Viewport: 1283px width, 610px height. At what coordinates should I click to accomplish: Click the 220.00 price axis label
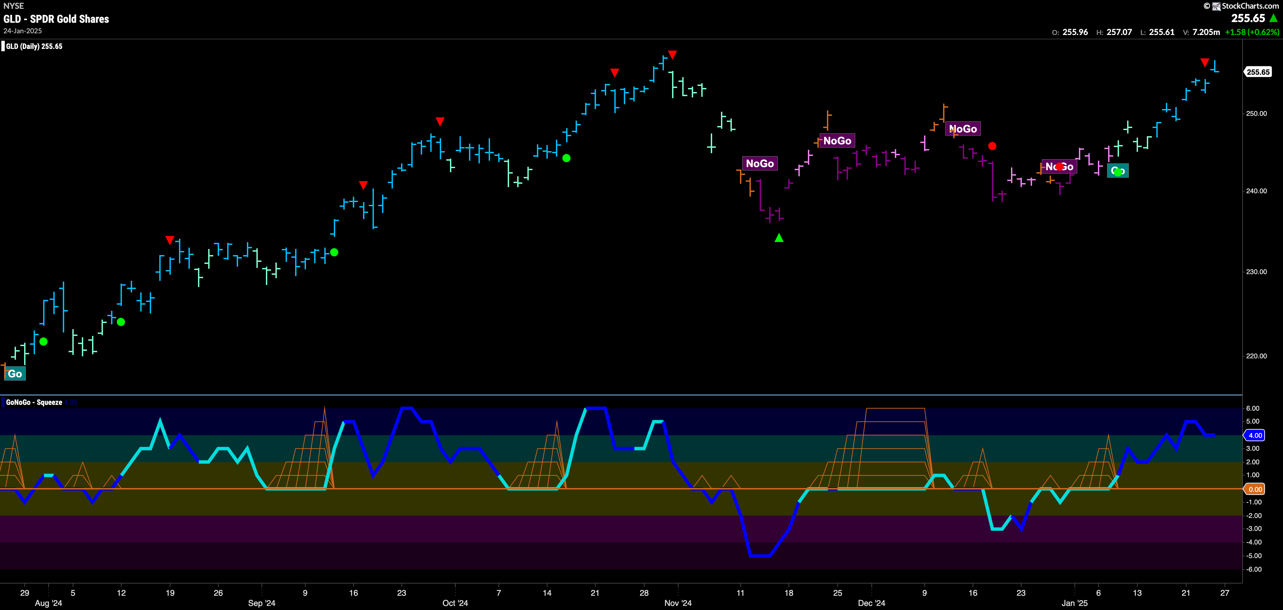click(1256, 356)
